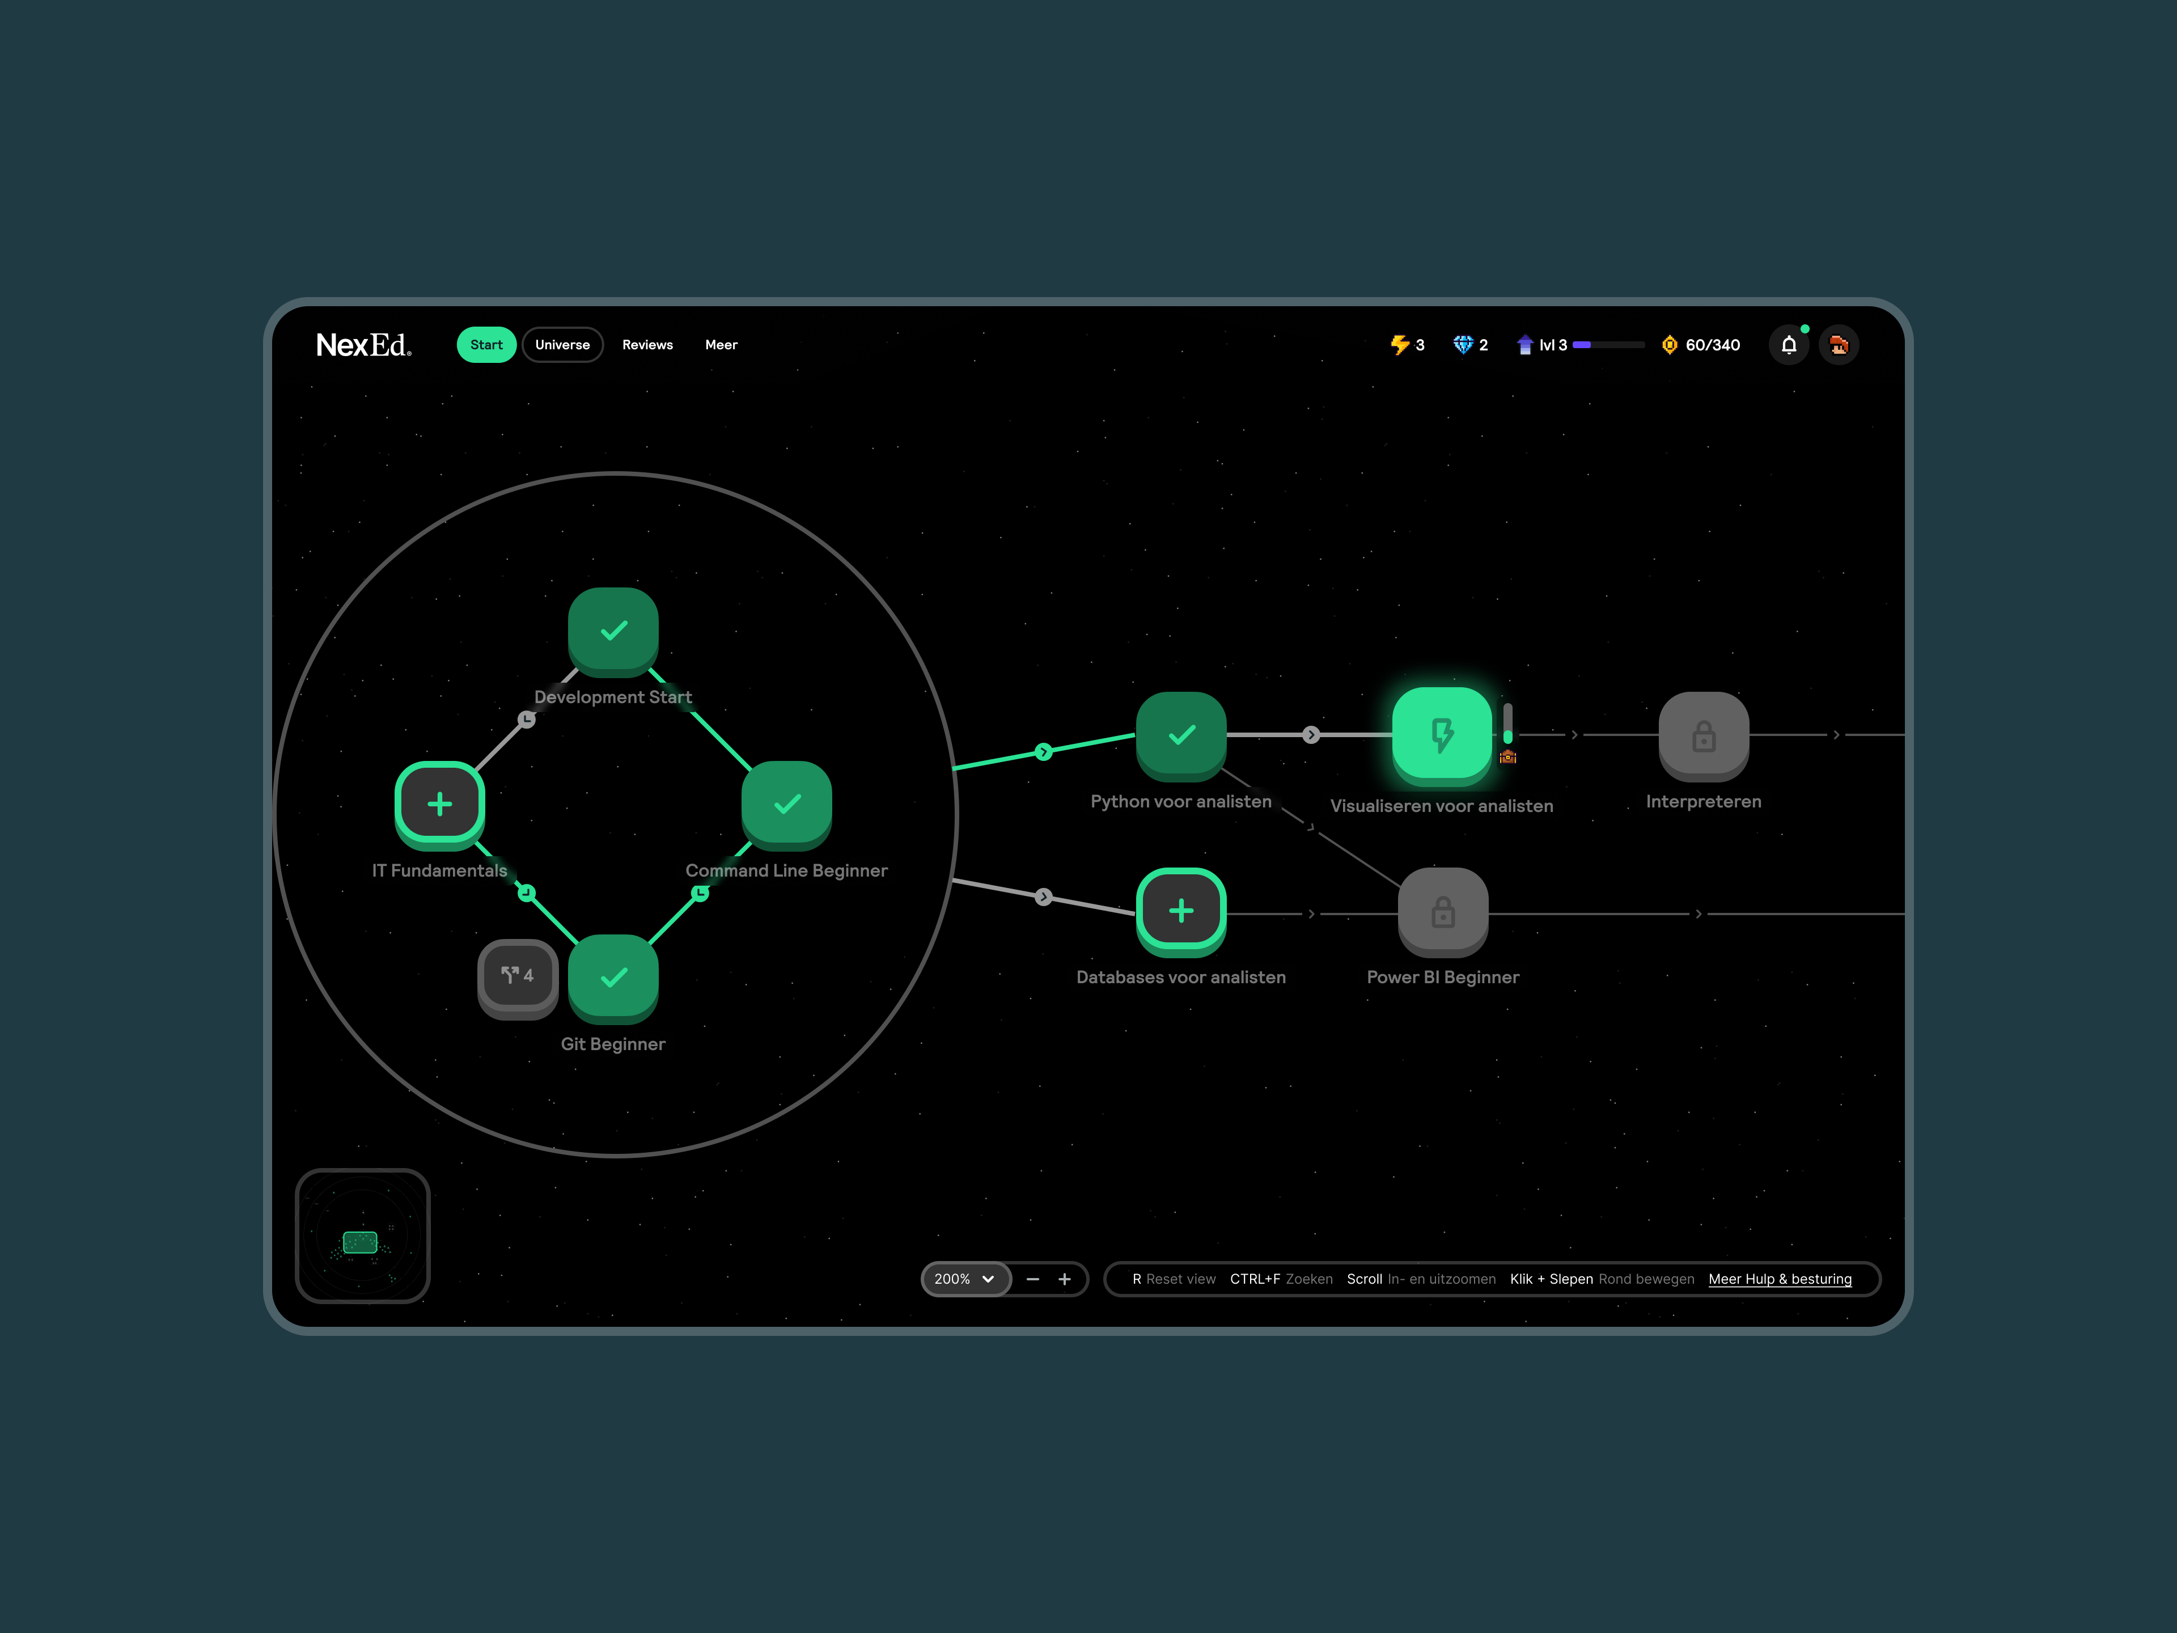This screenshot has height=1633, width=2177.
Task: Click the zoom in plus button
Action: [x=1064, y=1279]
